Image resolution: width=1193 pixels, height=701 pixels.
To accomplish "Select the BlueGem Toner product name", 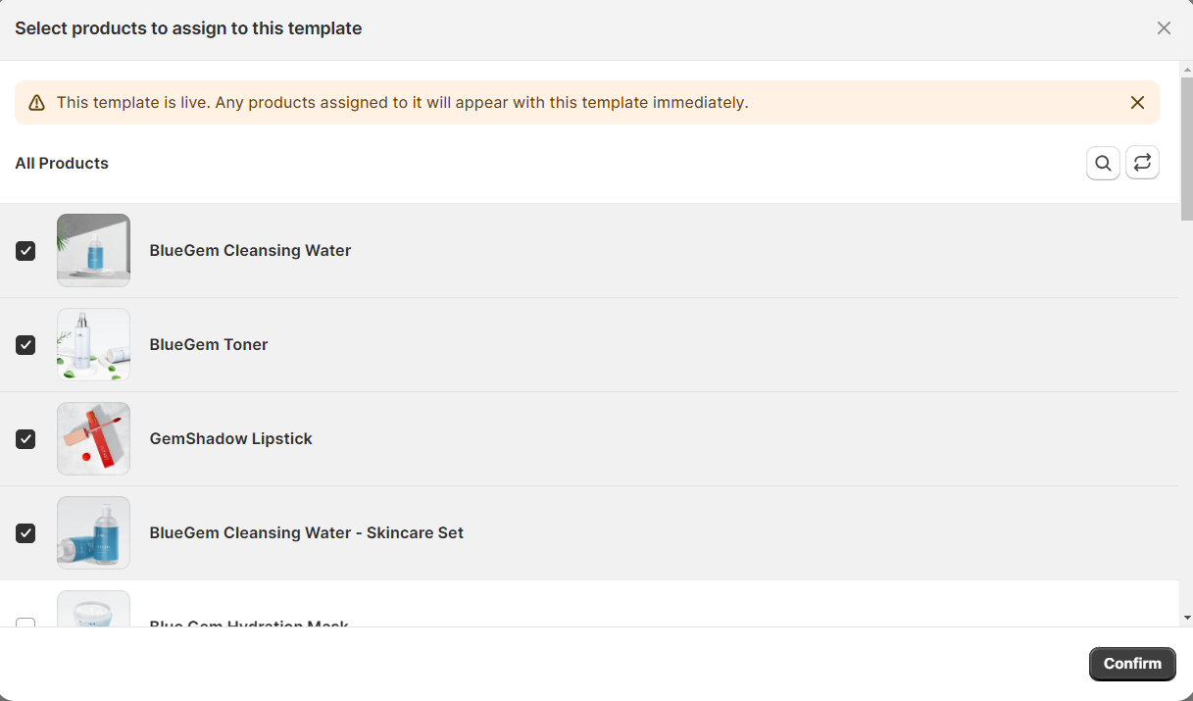I will coord(209,345).
